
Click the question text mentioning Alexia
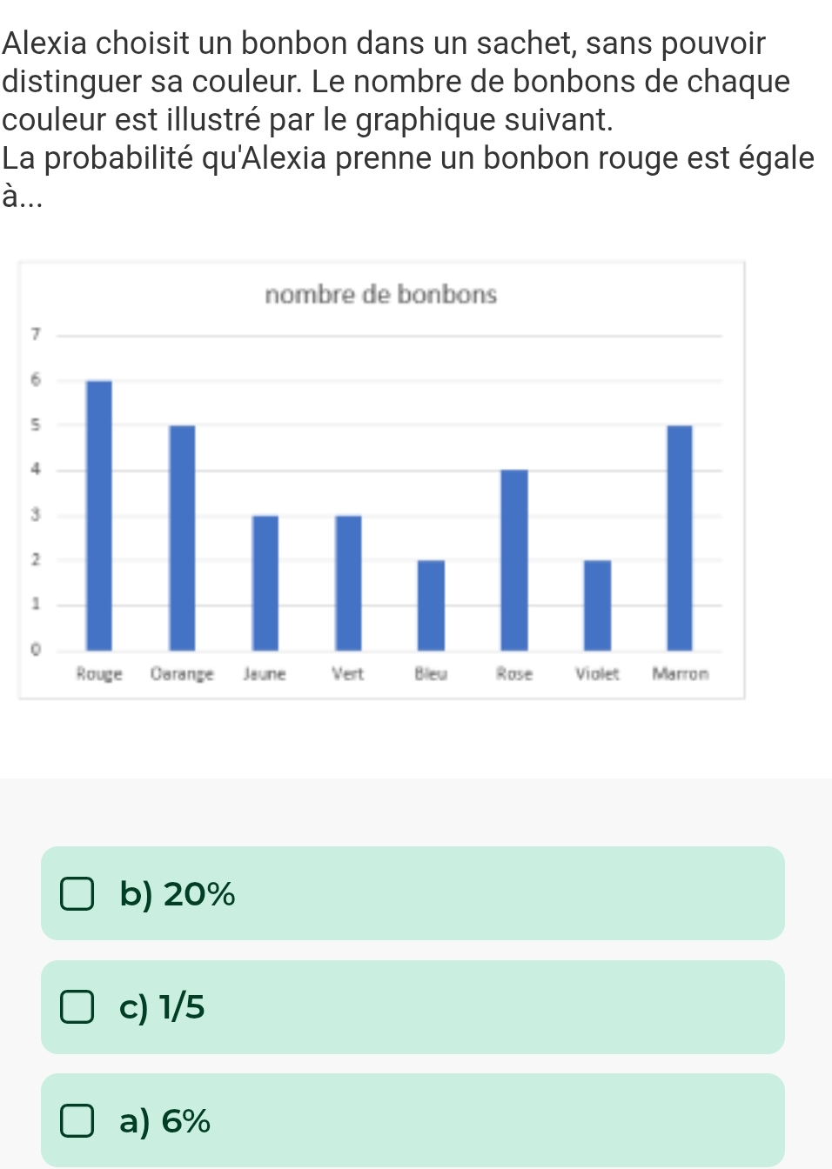[408, 119]
